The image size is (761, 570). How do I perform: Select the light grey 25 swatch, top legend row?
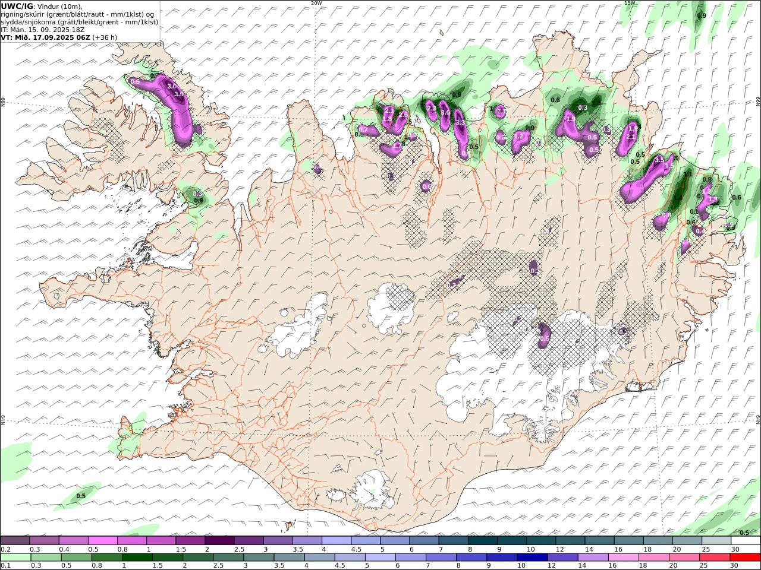pos(716,541)
